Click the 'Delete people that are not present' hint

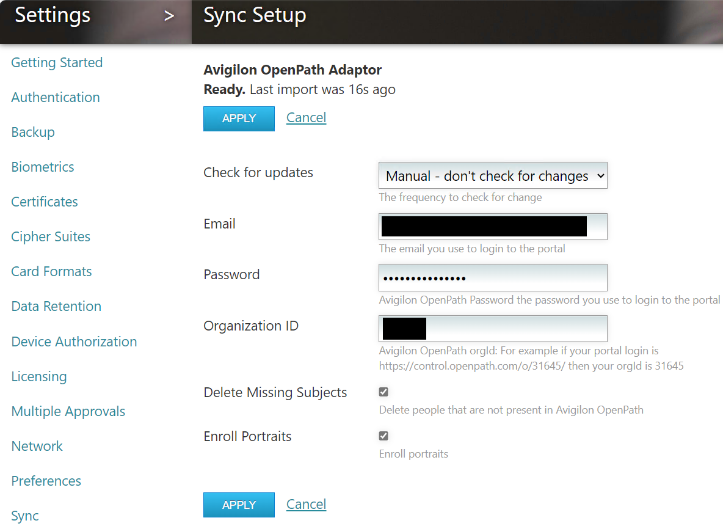pos(511,410)
